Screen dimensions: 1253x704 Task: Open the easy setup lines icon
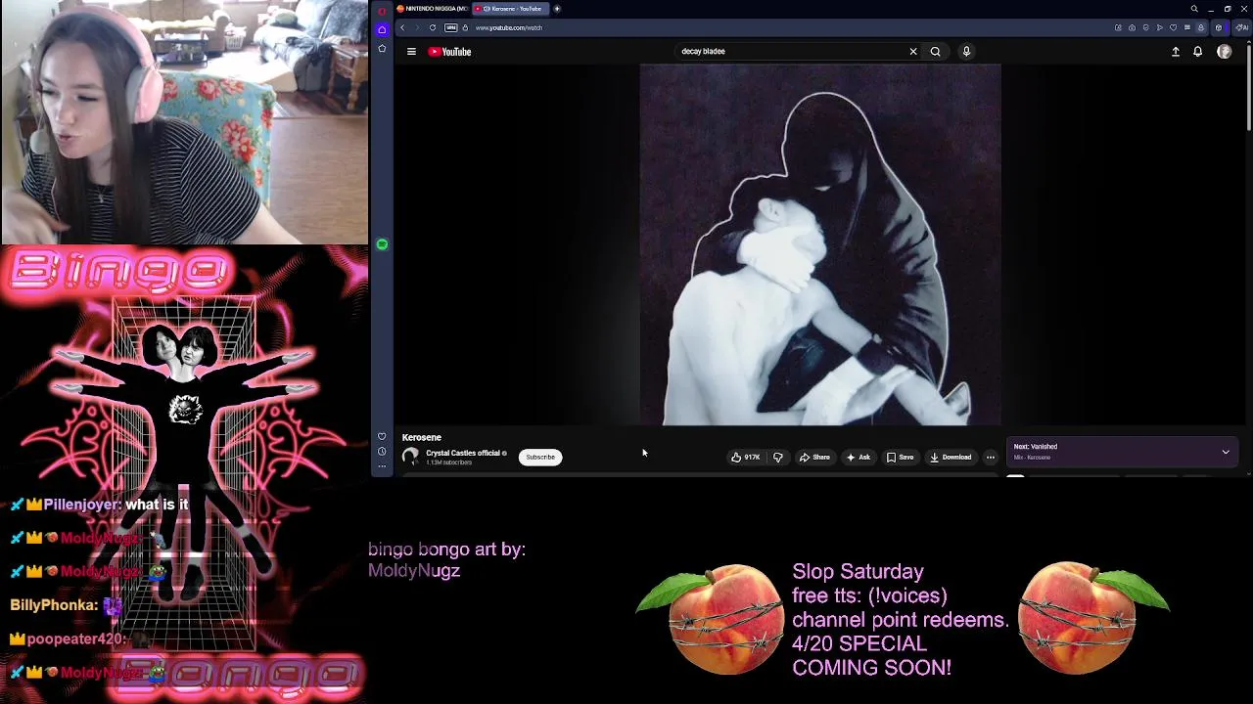pos(1187,27)
